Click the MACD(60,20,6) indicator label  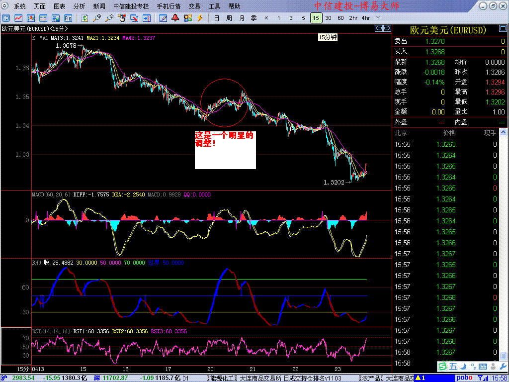point(52,195)
